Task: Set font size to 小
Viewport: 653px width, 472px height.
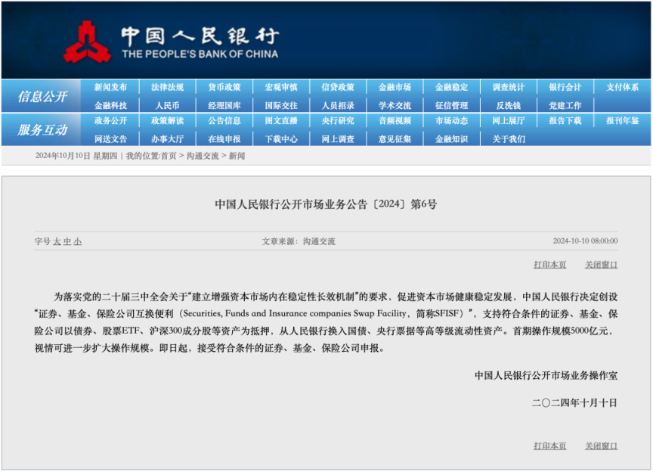Action: [x=78, y=241]
